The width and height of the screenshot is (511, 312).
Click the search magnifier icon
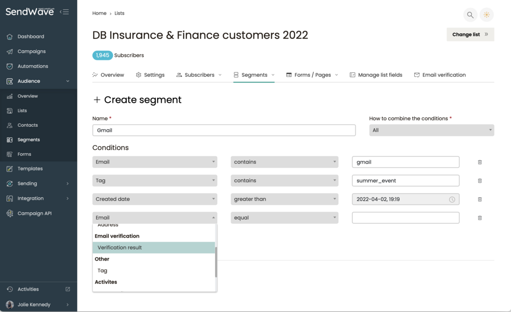click(x=470, y=15)
